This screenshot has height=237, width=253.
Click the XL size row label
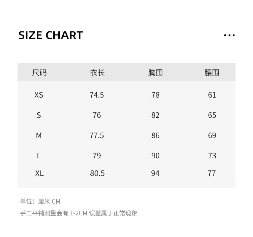[39, 173]
